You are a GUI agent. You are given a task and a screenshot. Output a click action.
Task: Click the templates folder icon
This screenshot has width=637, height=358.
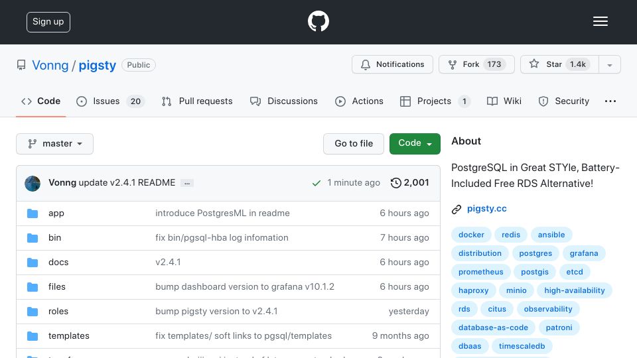point(33,336)
